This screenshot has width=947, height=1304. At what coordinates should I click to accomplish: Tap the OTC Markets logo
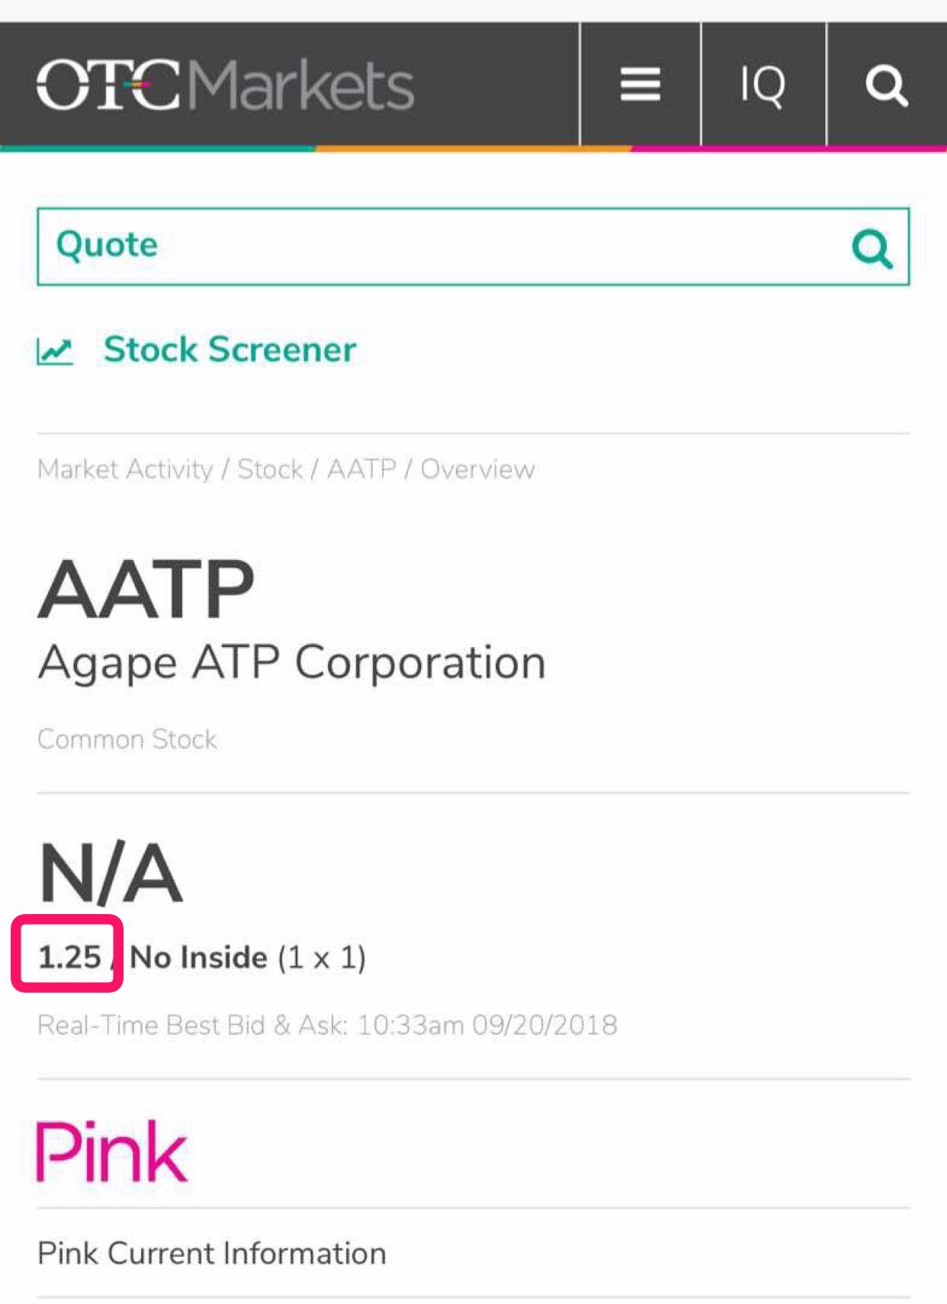[225, 85]
